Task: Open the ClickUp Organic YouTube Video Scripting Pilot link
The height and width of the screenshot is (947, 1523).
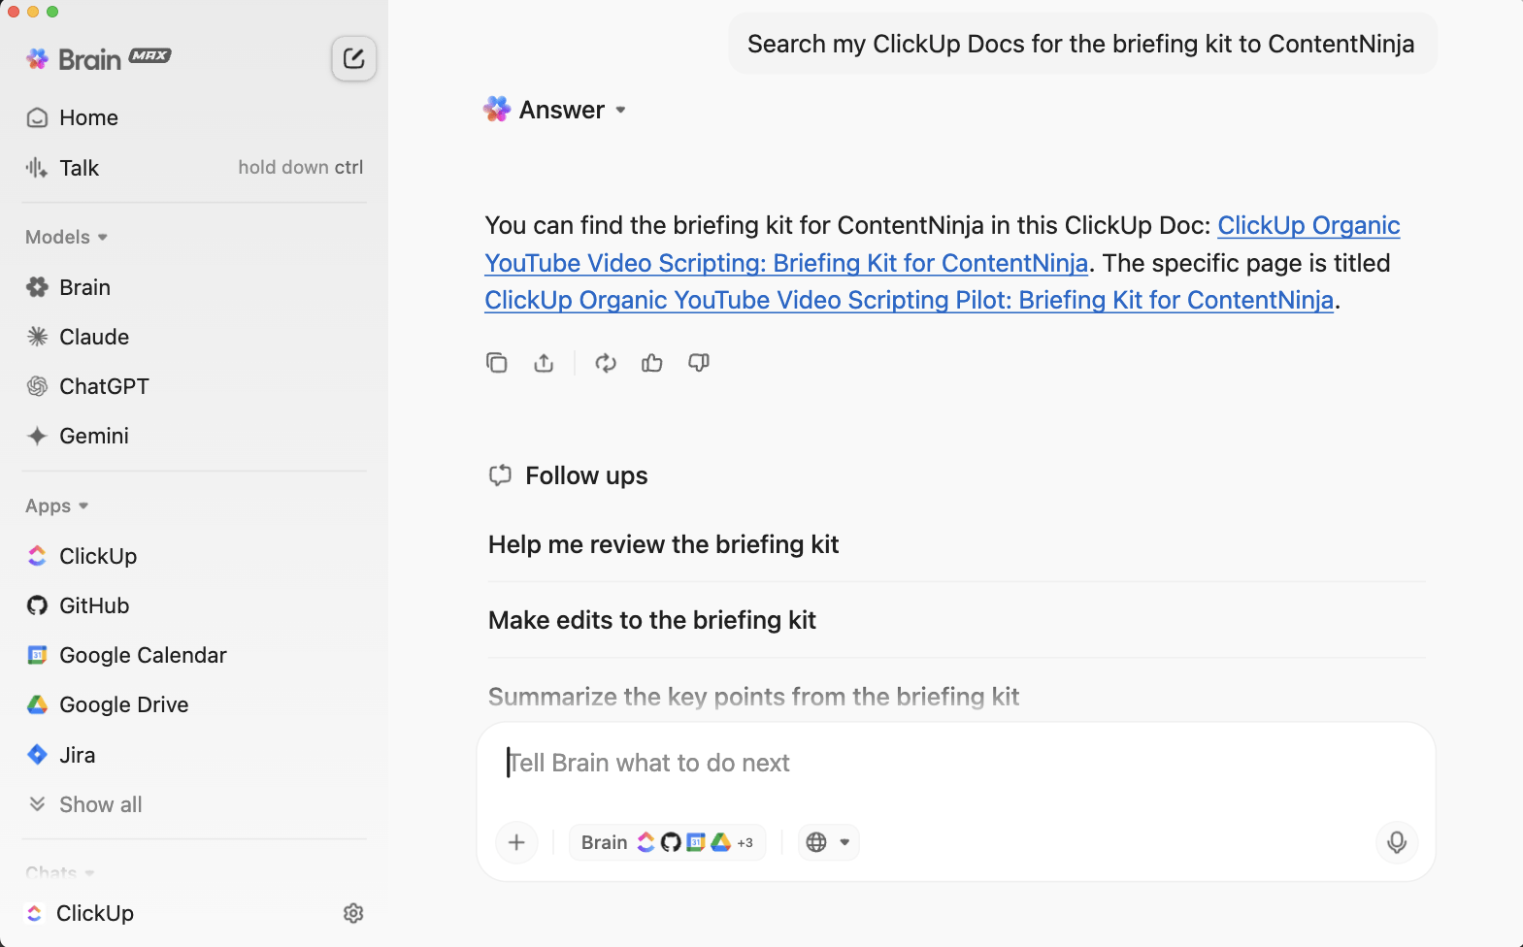Action: tap(909, 301)
